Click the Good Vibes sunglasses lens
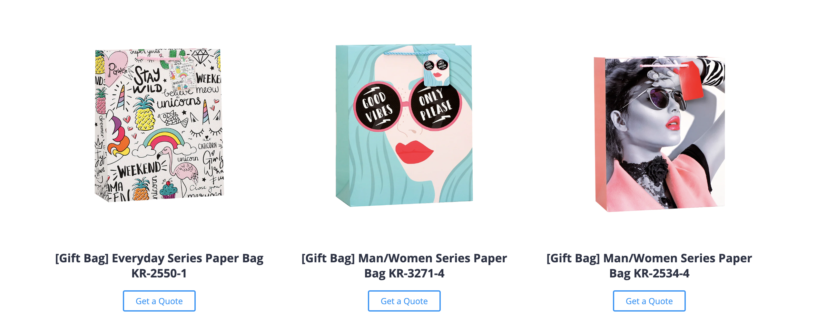 pyautogui.click(x=377, y=107)
